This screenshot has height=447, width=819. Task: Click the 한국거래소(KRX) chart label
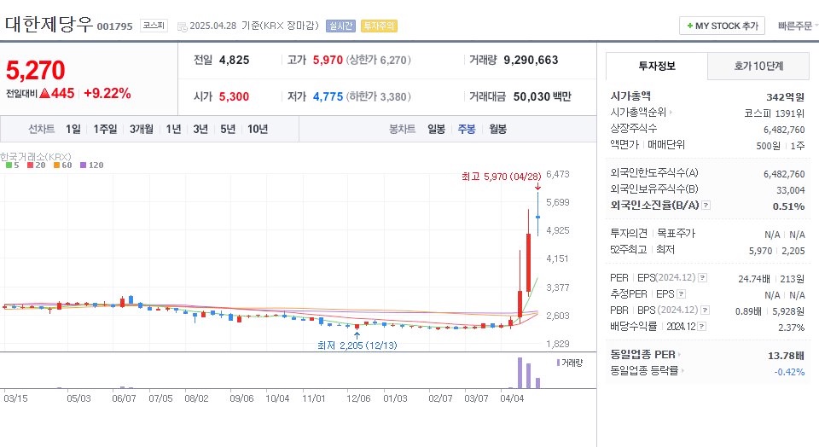point(36,157)
